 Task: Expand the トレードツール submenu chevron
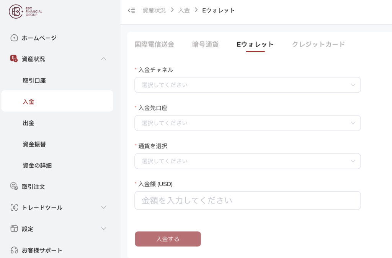coord(103,208)
